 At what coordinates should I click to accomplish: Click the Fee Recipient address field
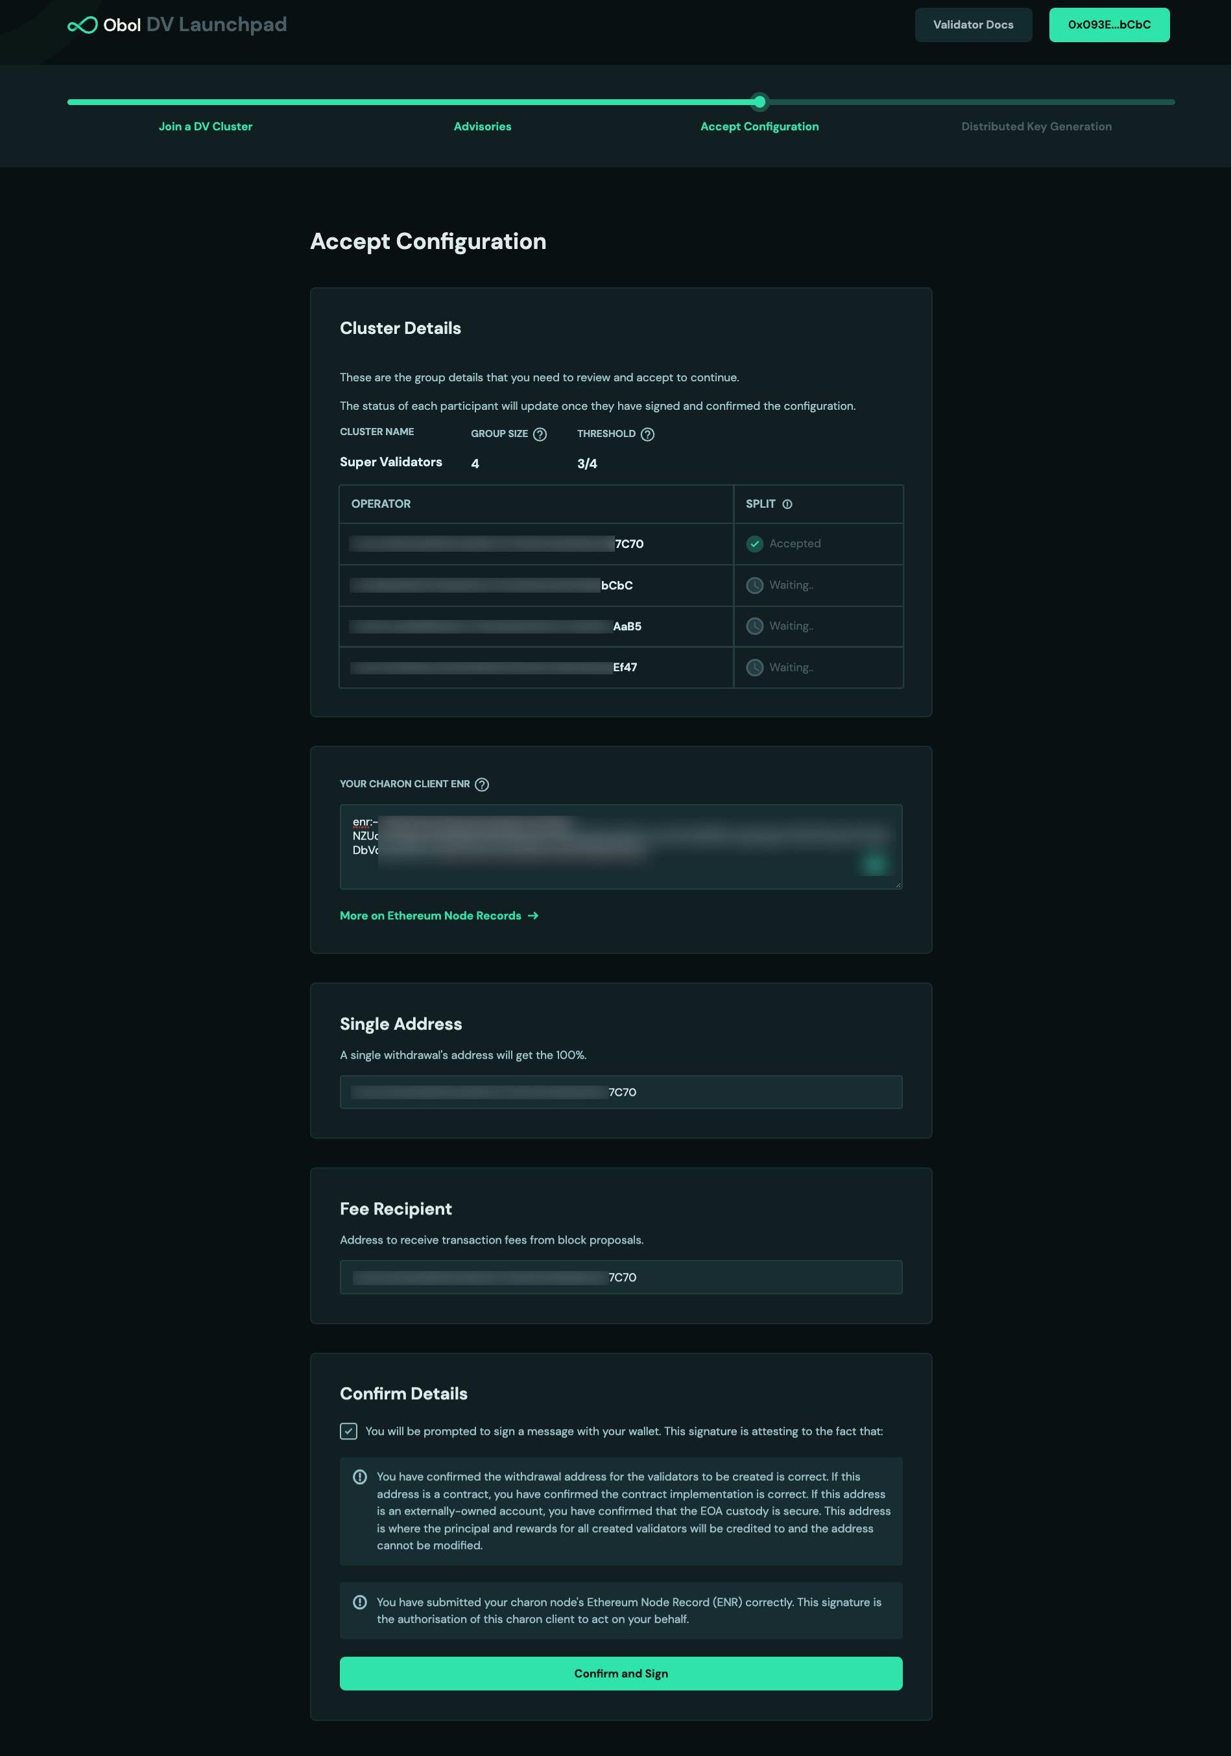pos(621,1277)
